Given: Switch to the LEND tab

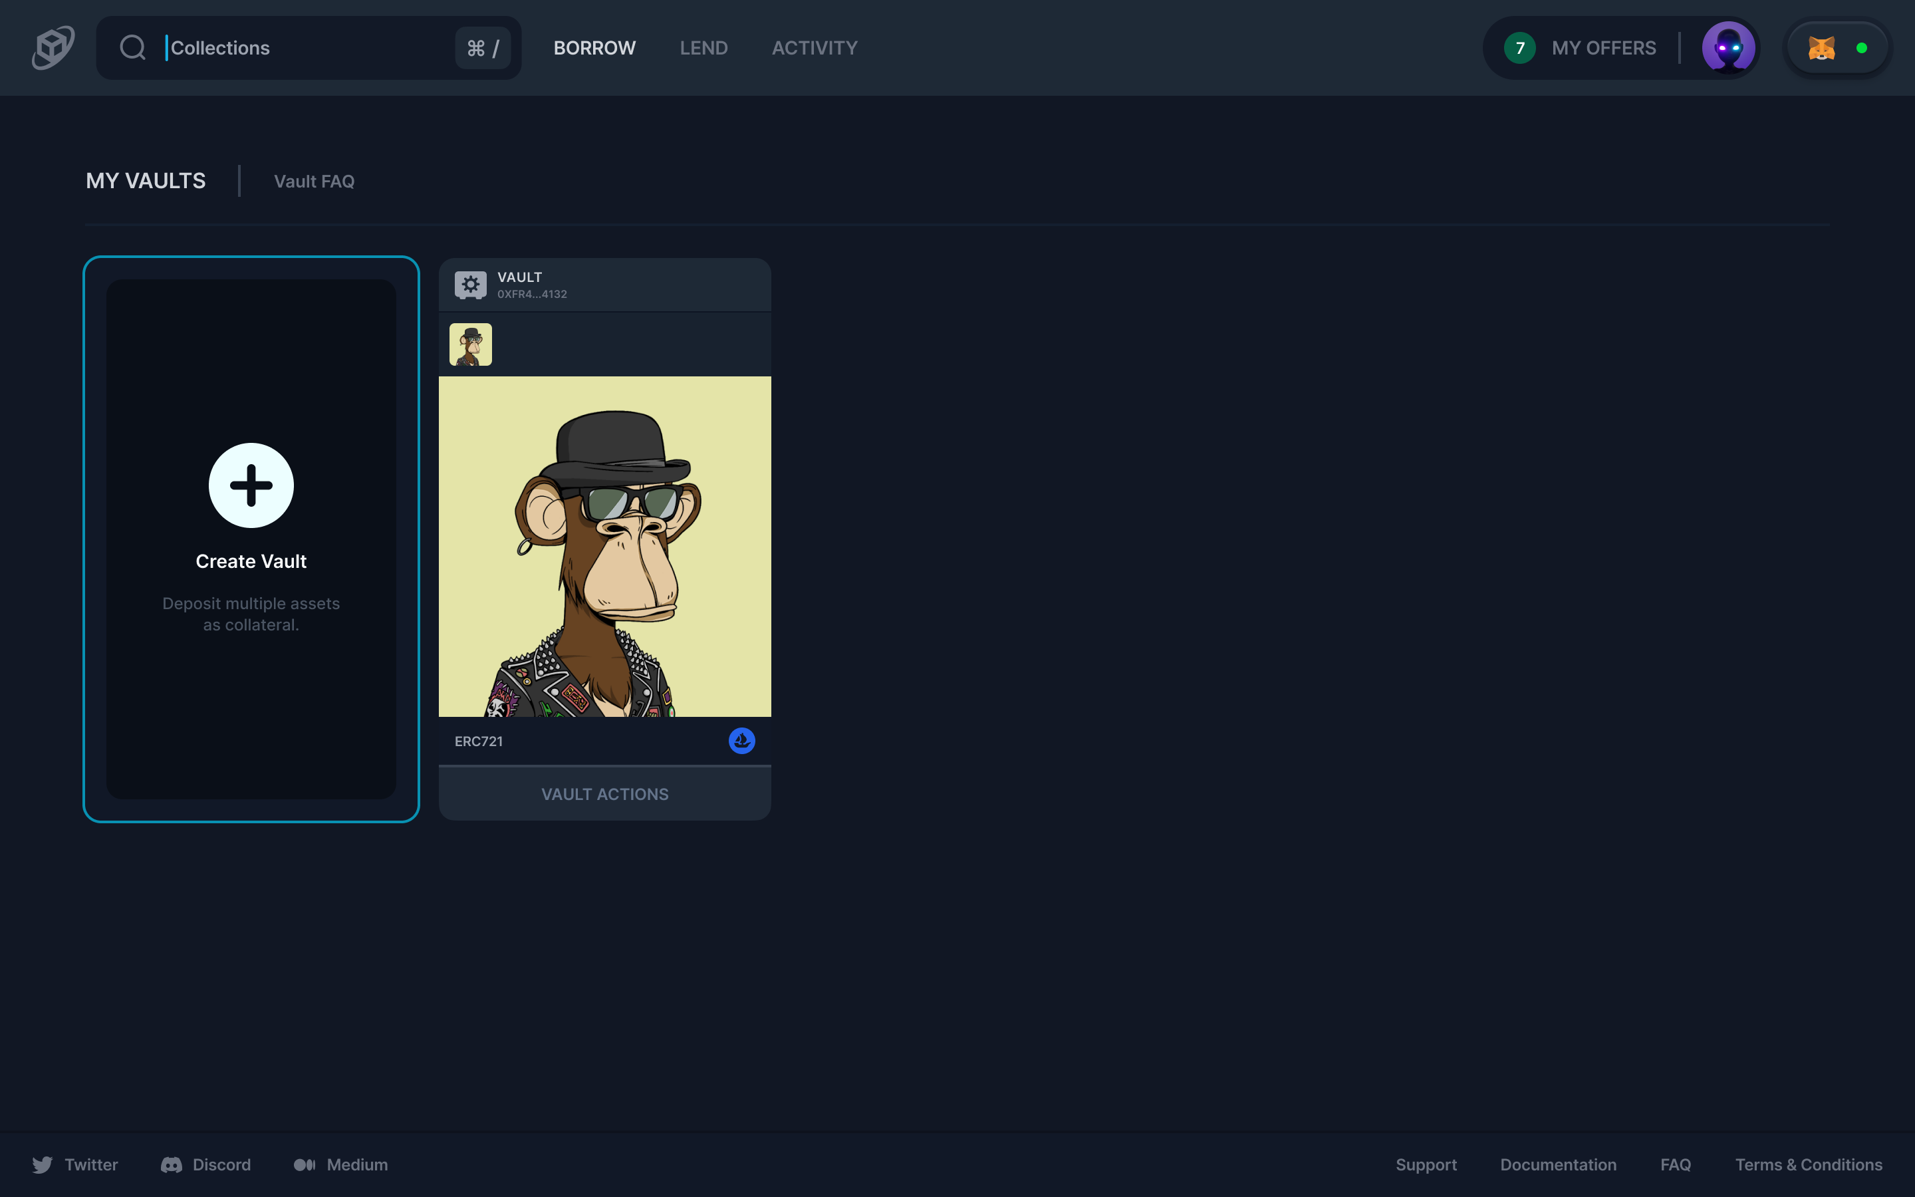Looking at the screenshot, I should click(x=703, y=49).
